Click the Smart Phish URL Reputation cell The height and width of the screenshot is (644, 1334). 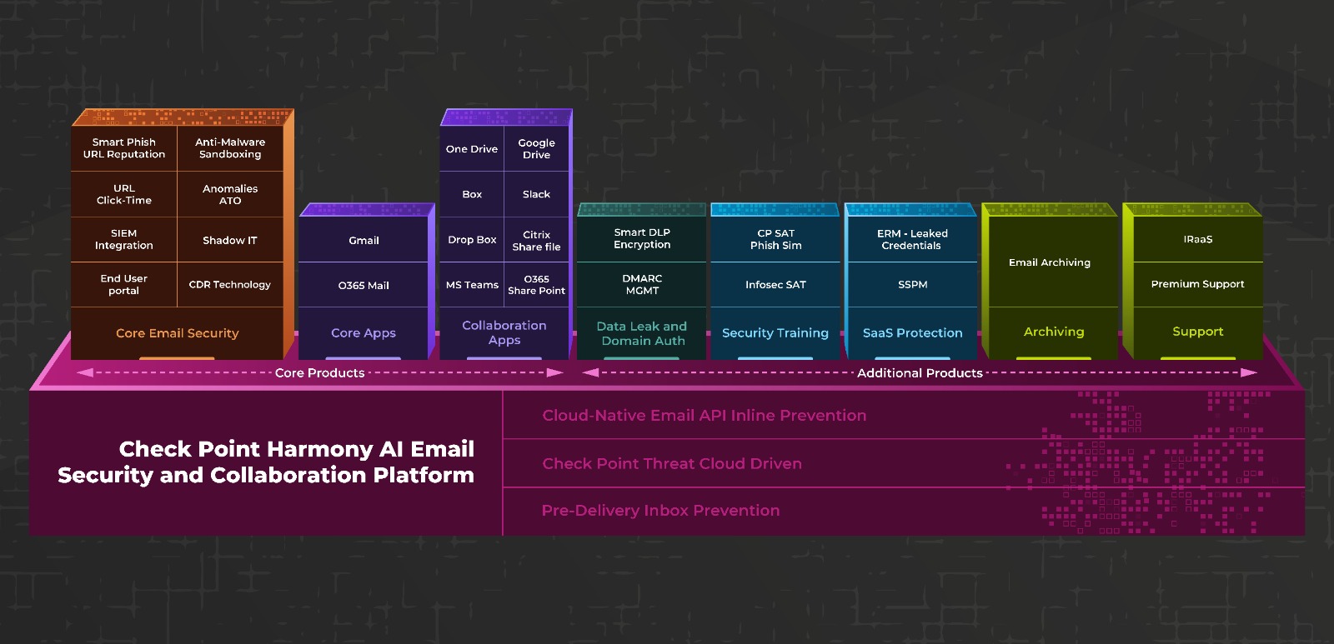[x=124, y=148]
